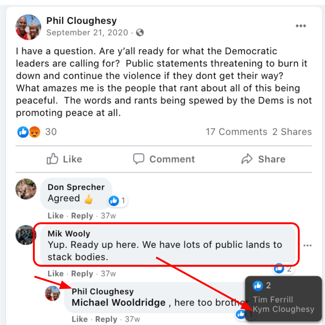Image resolution: width=325 pixels, height=325 pixels.
Task: Click Phil Cloughesy's avatar in the reply
Action: click(53, 293)
